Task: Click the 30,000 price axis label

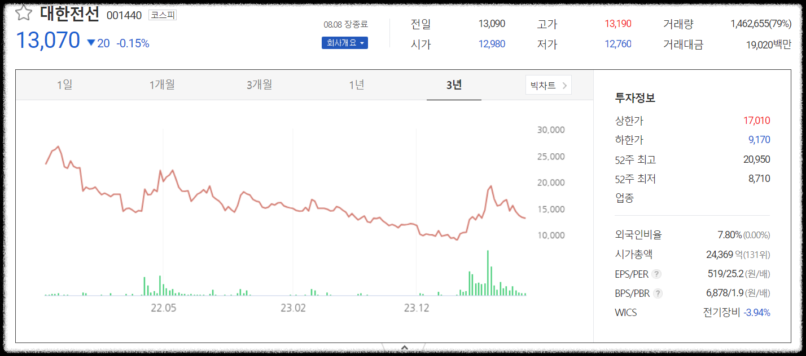Action: (551, 130)
